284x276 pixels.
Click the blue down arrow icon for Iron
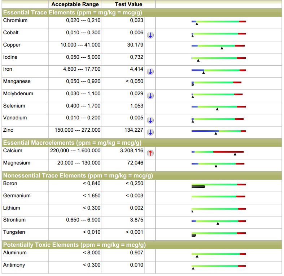150,71
